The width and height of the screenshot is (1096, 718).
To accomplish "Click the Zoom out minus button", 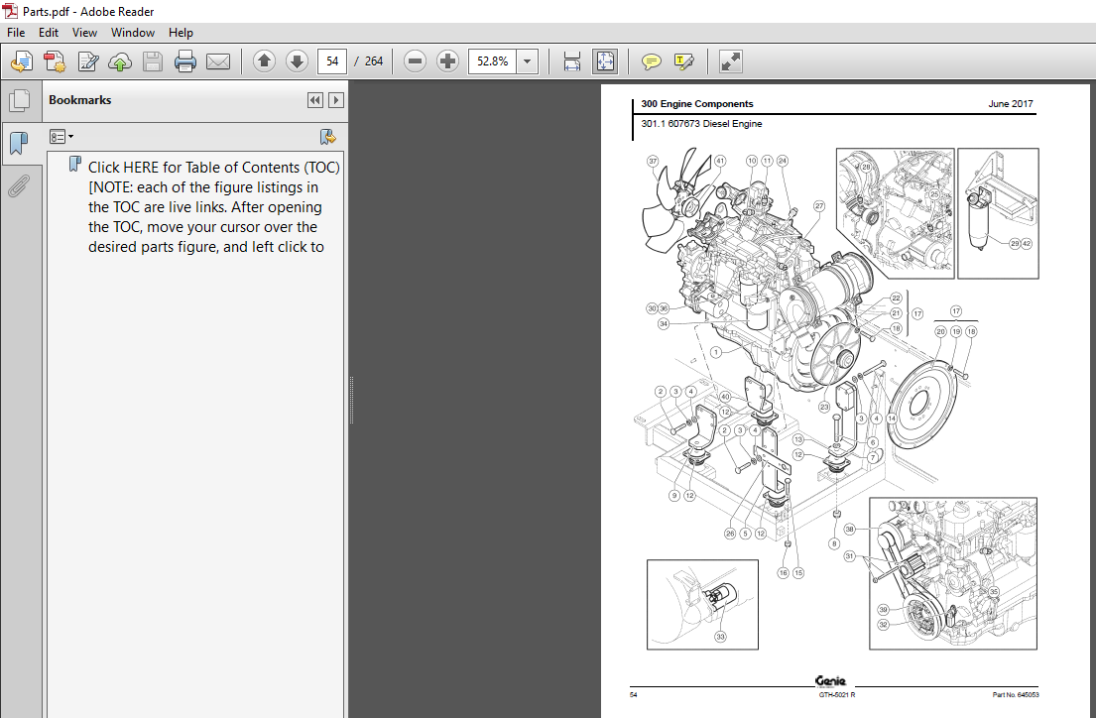I will tap(416, 61).
